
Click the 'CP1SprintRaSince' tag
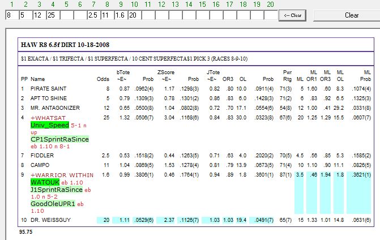[x=59, y=139]
